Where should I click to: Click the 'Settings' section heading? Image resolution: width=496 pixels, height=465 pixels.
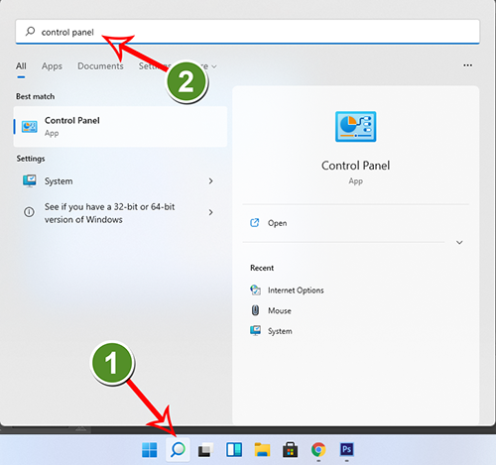31,159
